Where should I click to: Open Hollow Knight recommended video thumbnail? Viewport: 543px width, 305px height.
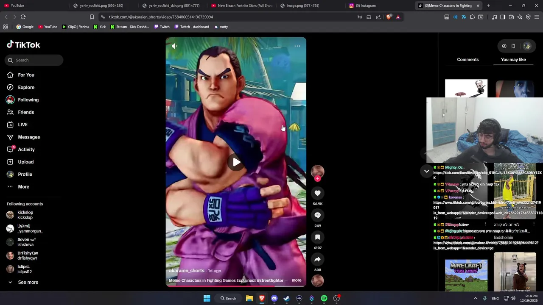point(466,88)
